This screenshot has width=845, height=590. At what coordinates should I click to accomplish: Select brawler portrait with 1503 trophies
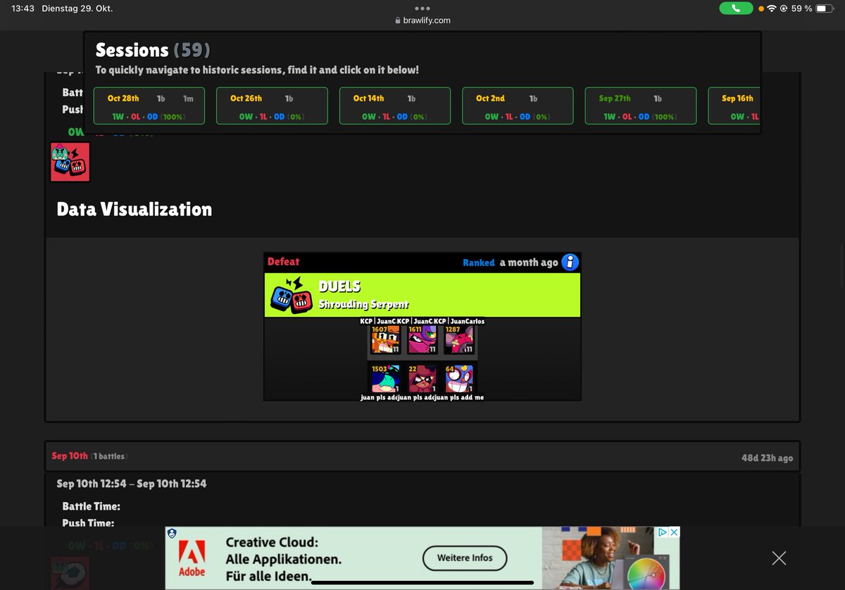coord(386,379)
